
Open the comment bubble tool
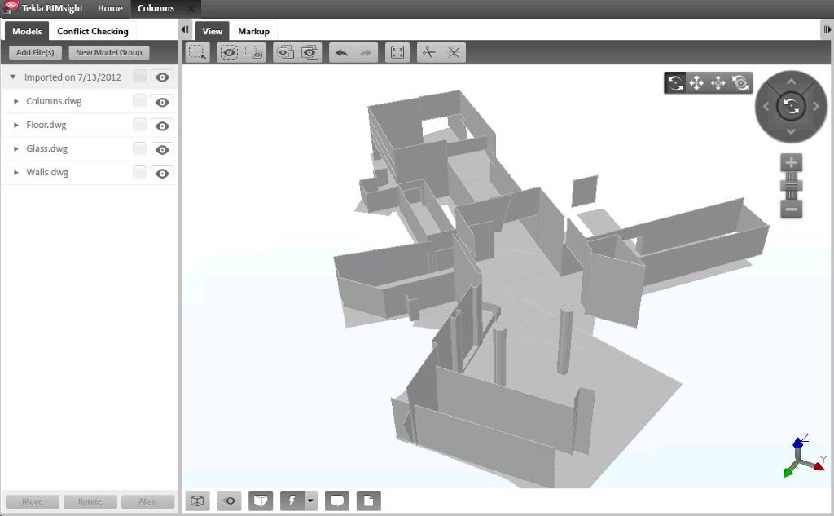pos(337,501)
